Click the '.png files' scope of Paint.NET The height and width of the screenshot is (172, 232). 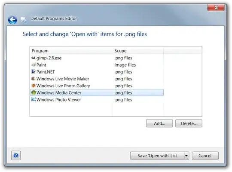coord(123,72)
